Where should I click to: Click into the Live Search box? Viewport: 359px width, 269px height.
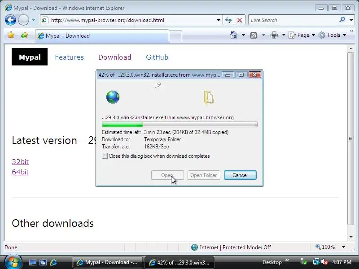pyautogui.click(x=293, y=20)
